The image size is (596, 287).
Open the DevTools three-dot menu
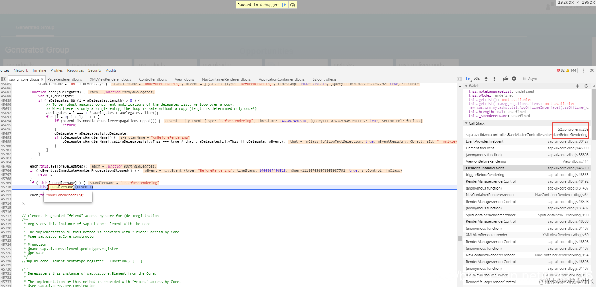coord(584,70)
